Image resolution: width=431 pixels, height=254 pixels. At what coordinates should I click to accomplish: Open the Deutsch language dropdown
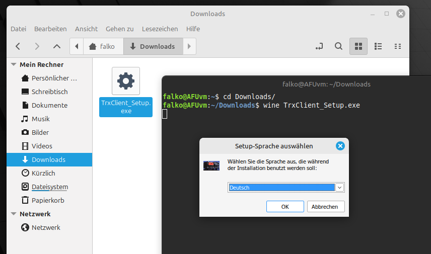coord(339,188)
